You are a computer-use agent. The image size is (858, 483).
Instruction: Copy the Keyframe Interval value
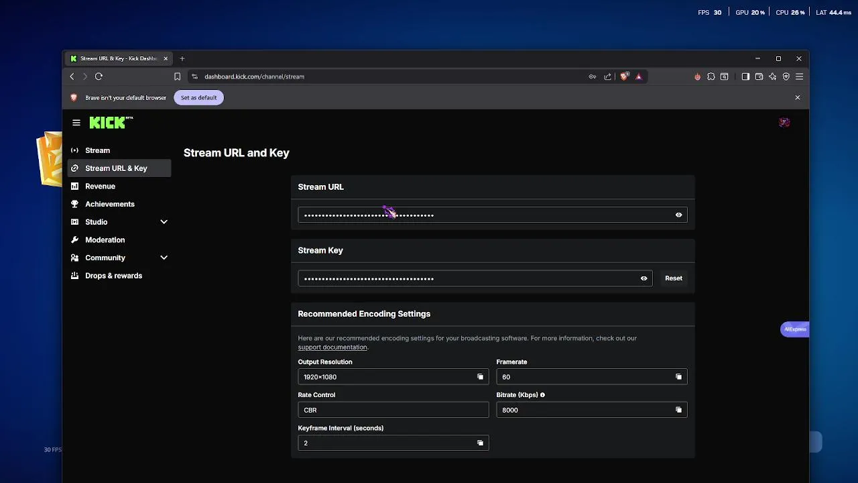click(x=480, y=443)
